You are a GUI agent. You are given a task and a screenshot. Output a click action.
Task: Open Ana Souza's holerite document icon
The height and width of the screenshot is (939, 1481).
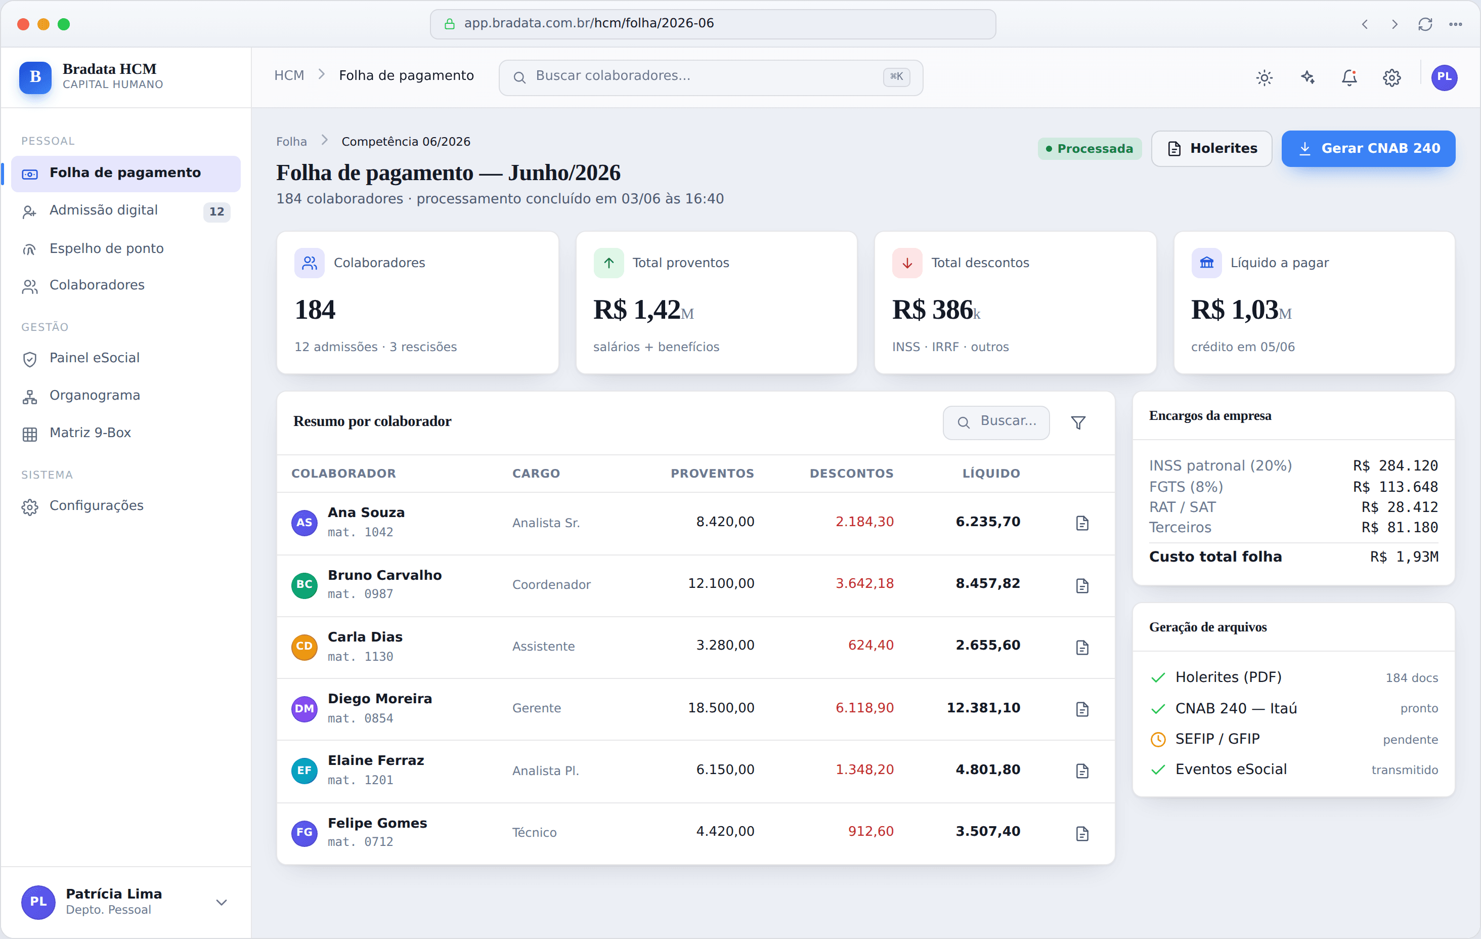(1082, 523)
